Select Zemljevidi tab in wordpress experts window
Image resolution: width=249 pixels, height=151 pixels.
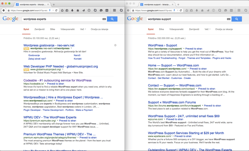40,29
